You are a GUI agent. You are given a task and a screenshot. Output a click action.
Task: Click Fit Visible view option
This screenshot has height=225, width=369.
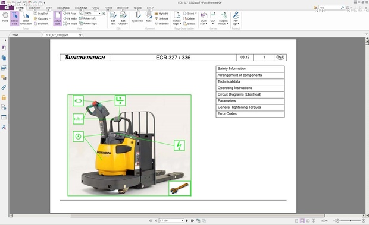(x=70, y=24)
